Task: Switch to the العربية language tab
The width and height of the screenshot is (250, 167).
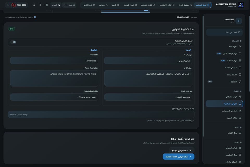Action: tap(188, 50)
